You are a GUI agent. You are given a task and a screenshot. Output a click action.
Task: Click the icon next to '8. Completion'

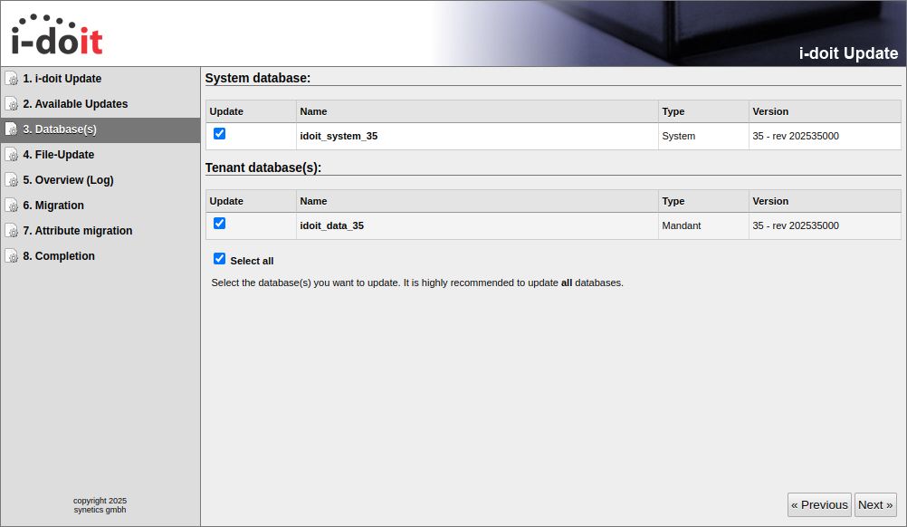coord(12,256)
